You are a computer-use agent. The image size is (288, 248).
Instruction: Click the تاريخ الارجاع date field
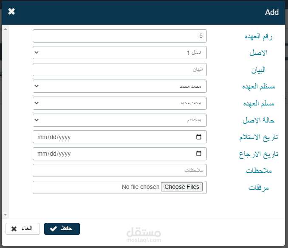(120, 154)
